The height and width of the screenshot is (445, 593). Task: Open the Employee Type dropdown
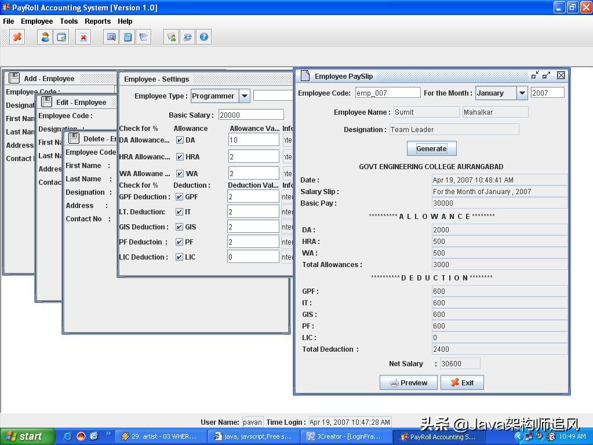coord(244,96)
